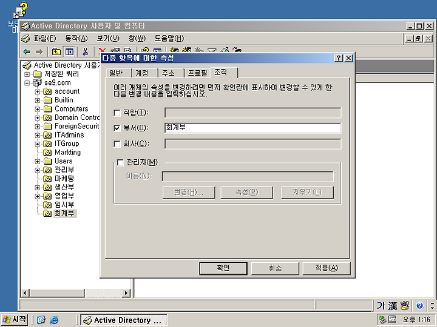
Task: Toggle the console tree show/hide icon
Action: pyautogui.click(x=69, y=51)
